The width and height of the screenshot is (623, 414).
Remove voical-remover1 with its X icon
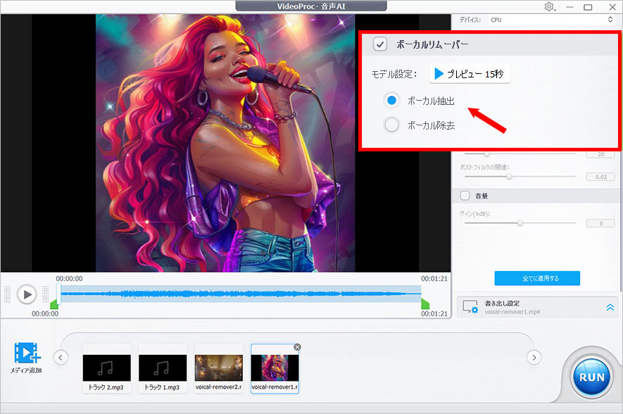[x=297, y=347]
